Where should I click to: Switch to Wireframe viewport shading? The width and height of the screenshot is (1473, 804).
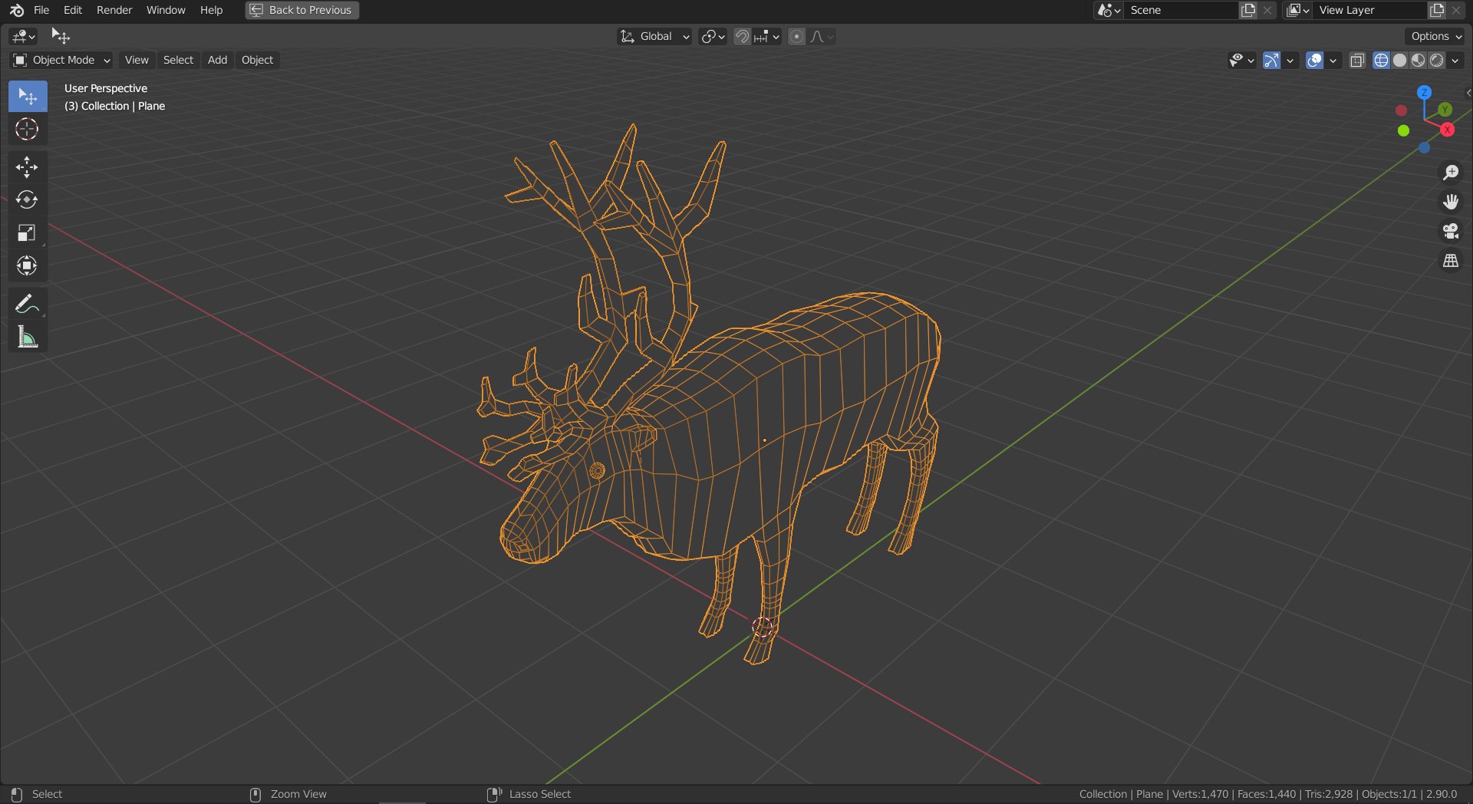tap(1381, 60)
